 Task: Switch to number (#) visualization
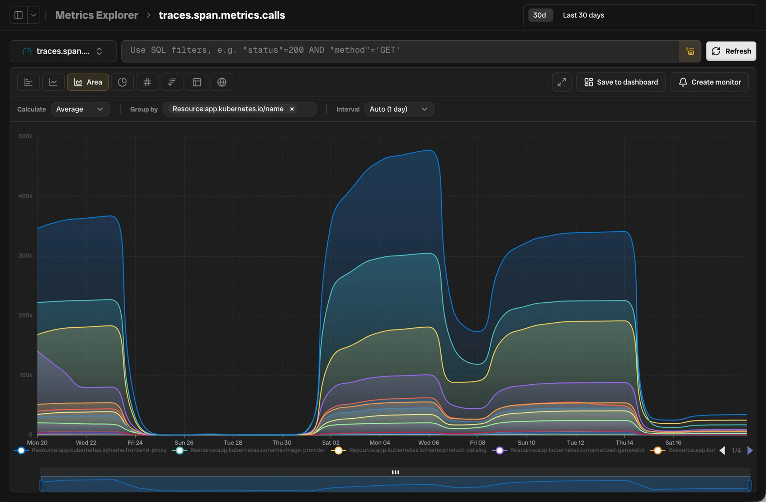tap(147, 82)
